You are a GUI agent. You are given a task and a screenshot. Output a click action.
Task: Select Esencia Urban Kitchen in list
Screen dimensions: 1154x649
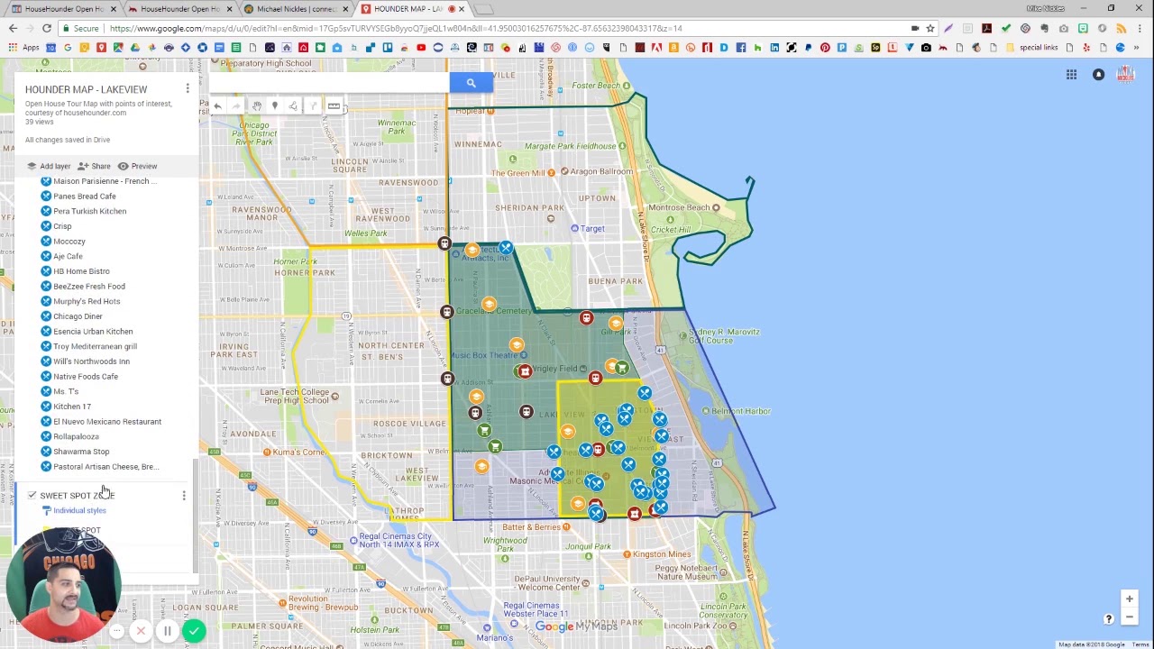coord(93,332)
